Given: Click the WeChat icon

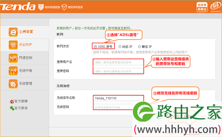Looking at the screenshot, I should click(x=12, y=108).
